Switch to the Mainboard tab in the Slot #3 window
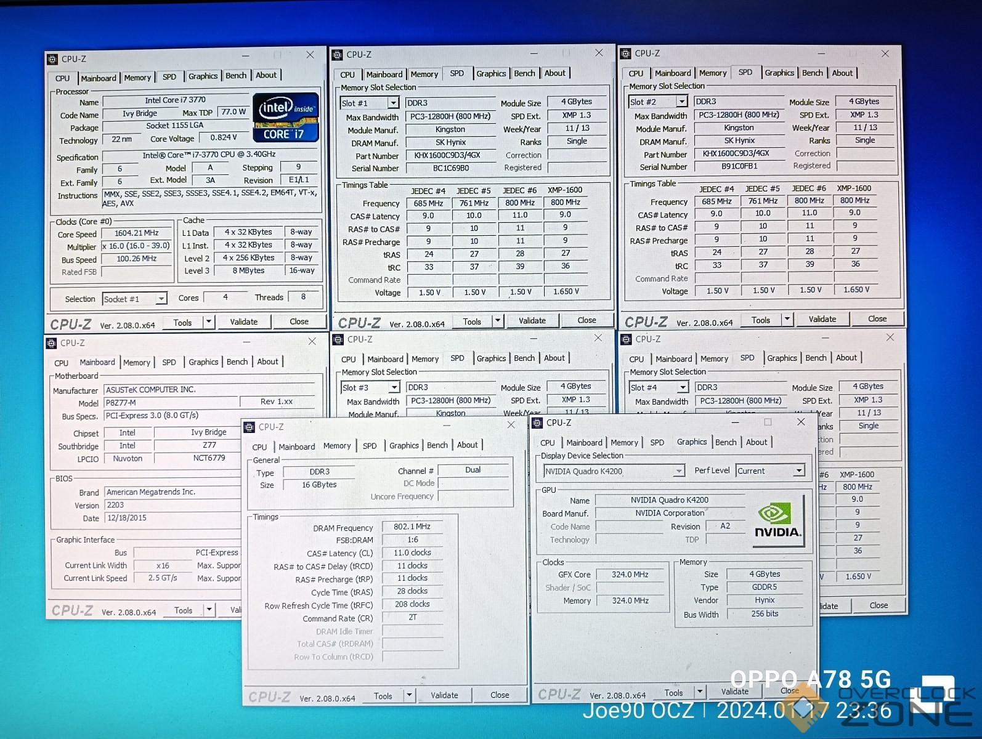Image resolution: width=982 pixels, height=739 pixels. (x=385, y=359)
